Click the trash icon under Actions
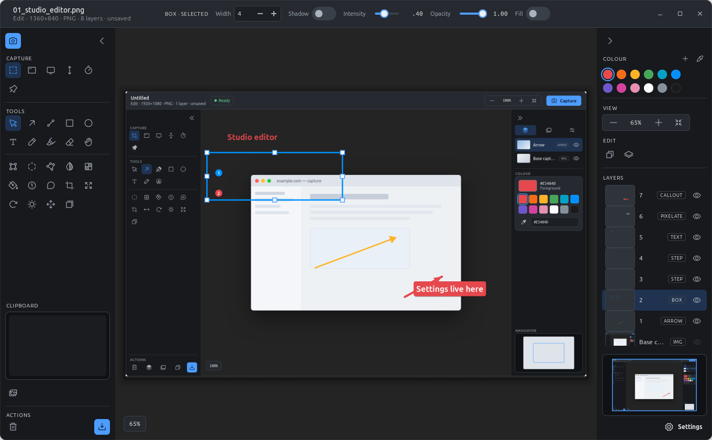Screen dimensions: 712x440 (x=13, y=427)
